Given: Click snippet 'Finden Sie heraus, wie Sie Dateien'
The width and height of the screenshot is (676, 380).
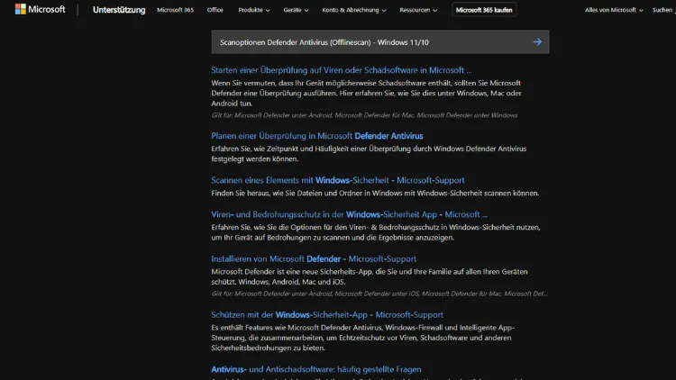Looking at the screenshot, I should [x=375, y=193].
